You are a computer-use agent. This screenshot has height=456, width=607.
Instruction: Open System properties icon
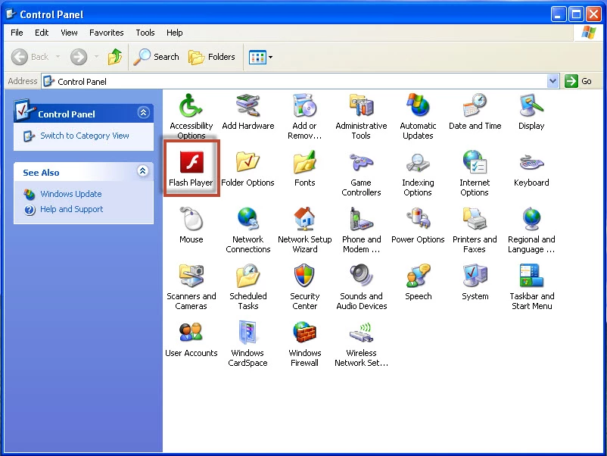click(x=475, y=276)
